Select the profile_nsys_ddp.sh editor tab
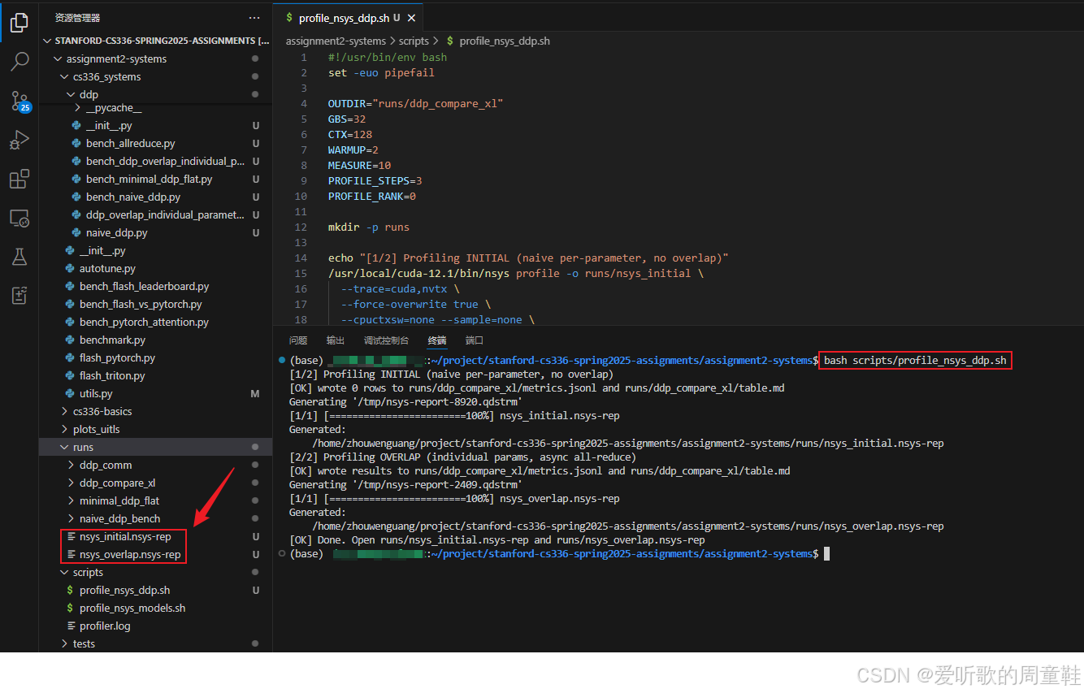This screenshot has height=693, width=1084. pyautogui.click(x=348, y=18)
